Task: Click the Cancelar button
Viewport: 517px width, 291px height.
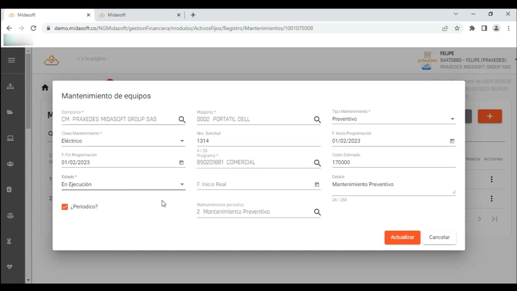Action: 439,237
